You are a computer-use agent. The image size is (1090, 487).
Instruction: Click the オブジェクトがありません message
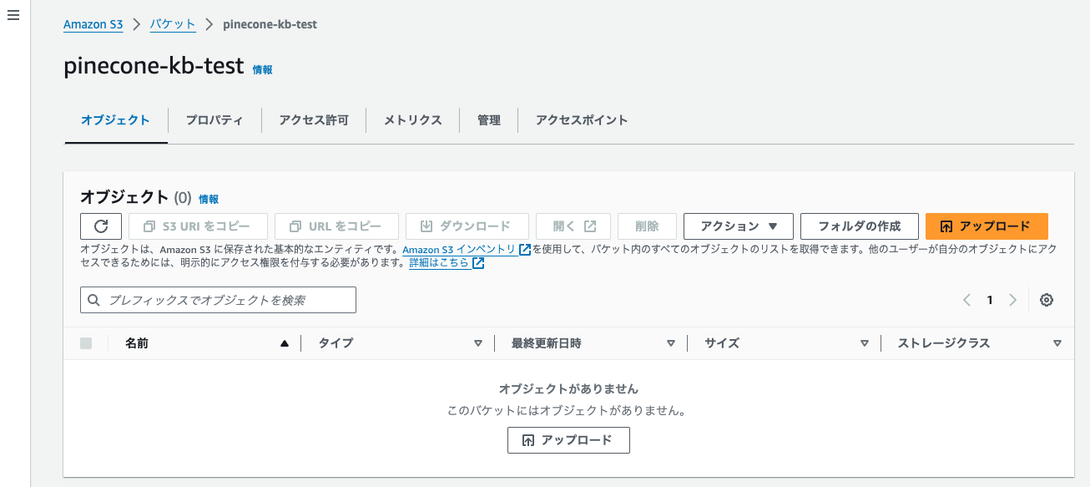click(x=568, y=389)
